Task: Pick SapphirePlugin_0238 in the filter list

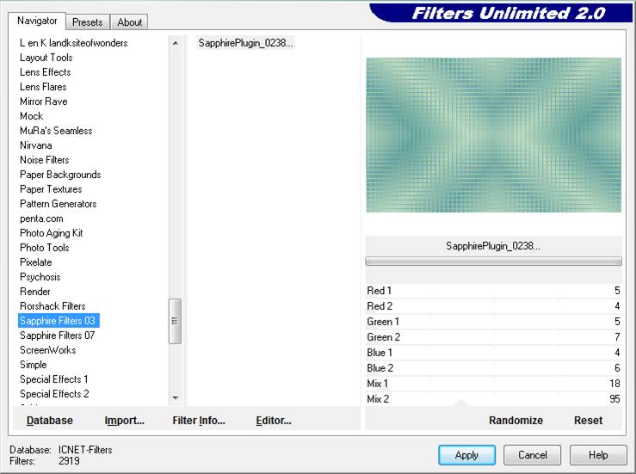Action: click(x=246, y=43)
